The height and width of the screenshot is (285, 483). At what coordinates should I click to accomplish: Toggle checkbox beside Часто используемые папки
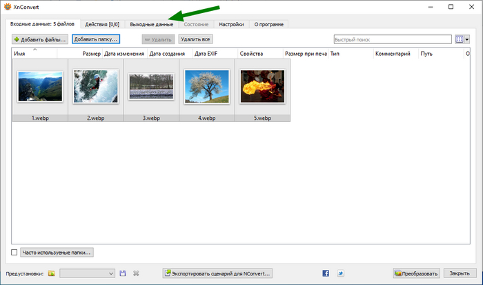[14, 253]
